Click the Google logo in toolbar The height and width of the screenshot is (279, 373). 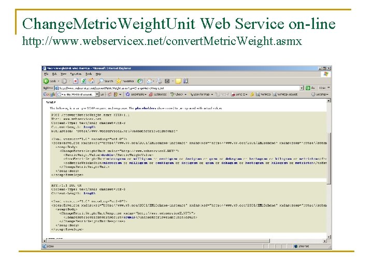pos(49,95)
